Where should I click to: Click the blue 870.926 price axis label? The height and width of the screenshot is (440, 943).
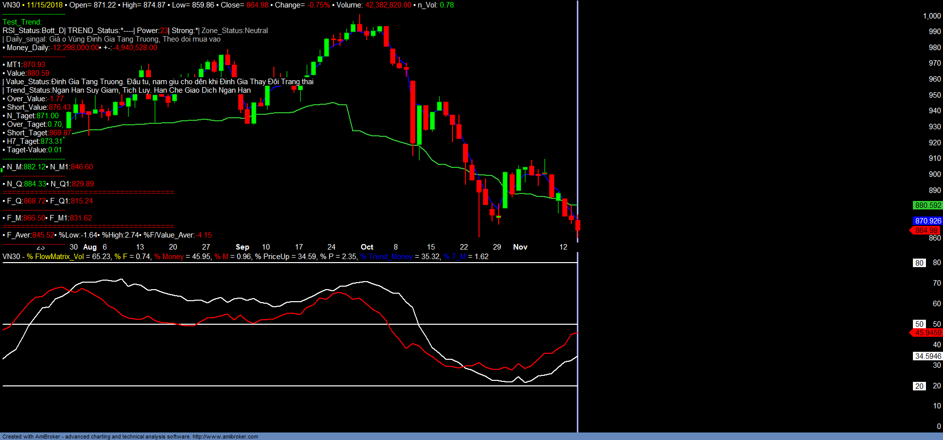[927, 221]
